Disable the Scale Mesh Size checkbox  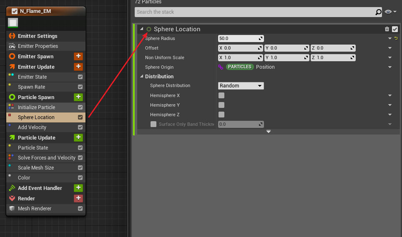(80, 167)
